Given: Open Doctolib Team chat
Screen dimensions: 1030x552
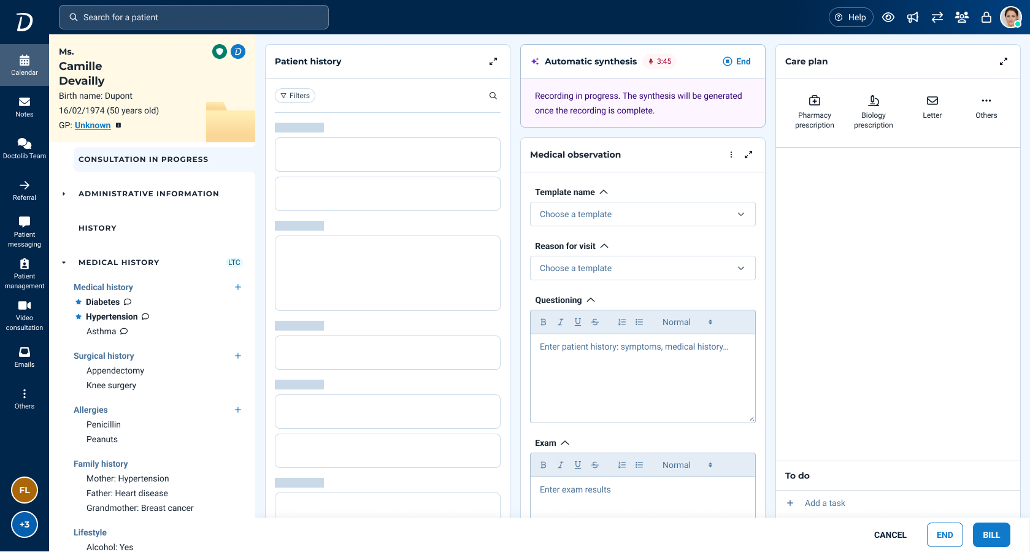Looking at the screenshot, I should coord(25,148).
